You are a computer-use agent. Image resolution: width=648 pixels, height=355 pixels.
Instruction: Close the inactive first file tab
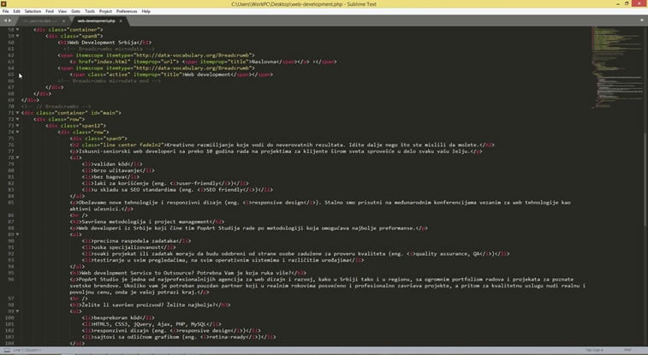(63, 21)
